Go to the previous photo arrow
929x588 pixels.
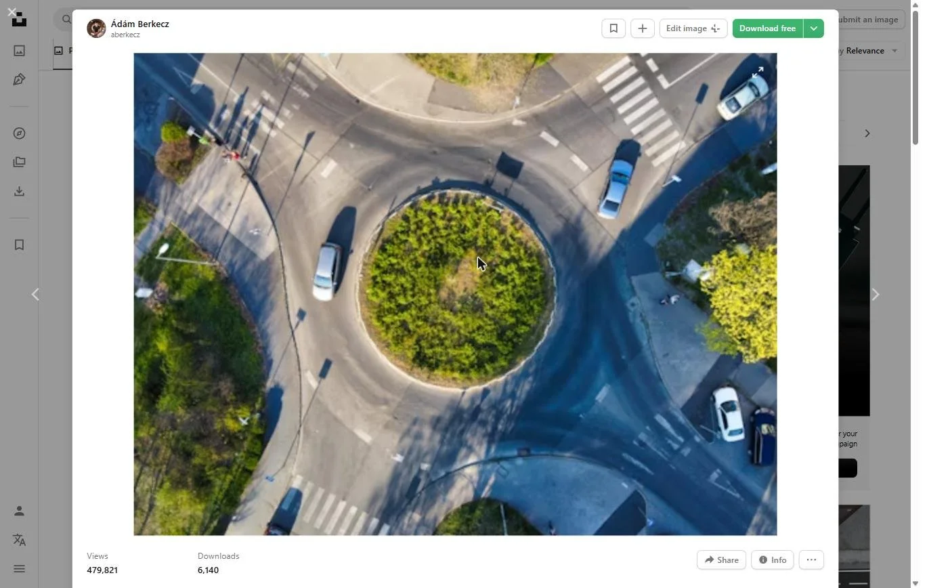tap(35, 295)
